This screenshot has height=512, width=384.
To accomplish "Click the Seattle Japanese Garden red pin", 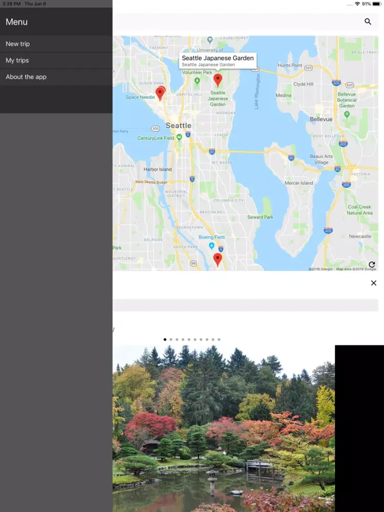I will 218,80.
